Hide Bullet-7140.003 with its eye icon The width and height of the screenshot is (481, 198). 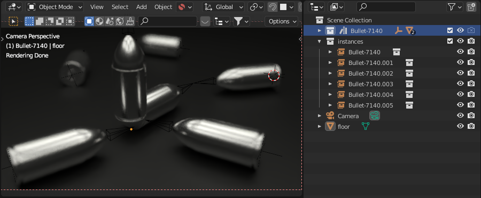click(460, 84)
